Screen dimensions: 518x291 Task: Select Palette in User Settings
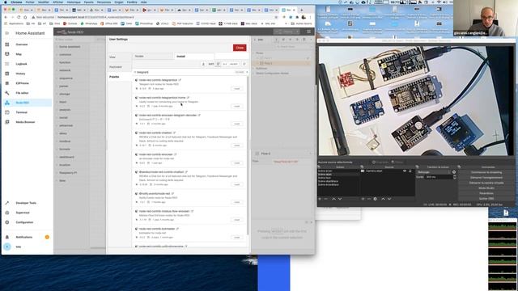point(119,77)
